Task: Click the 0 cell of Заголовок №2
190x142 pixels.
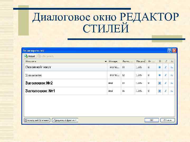Action: pos(152,83)
